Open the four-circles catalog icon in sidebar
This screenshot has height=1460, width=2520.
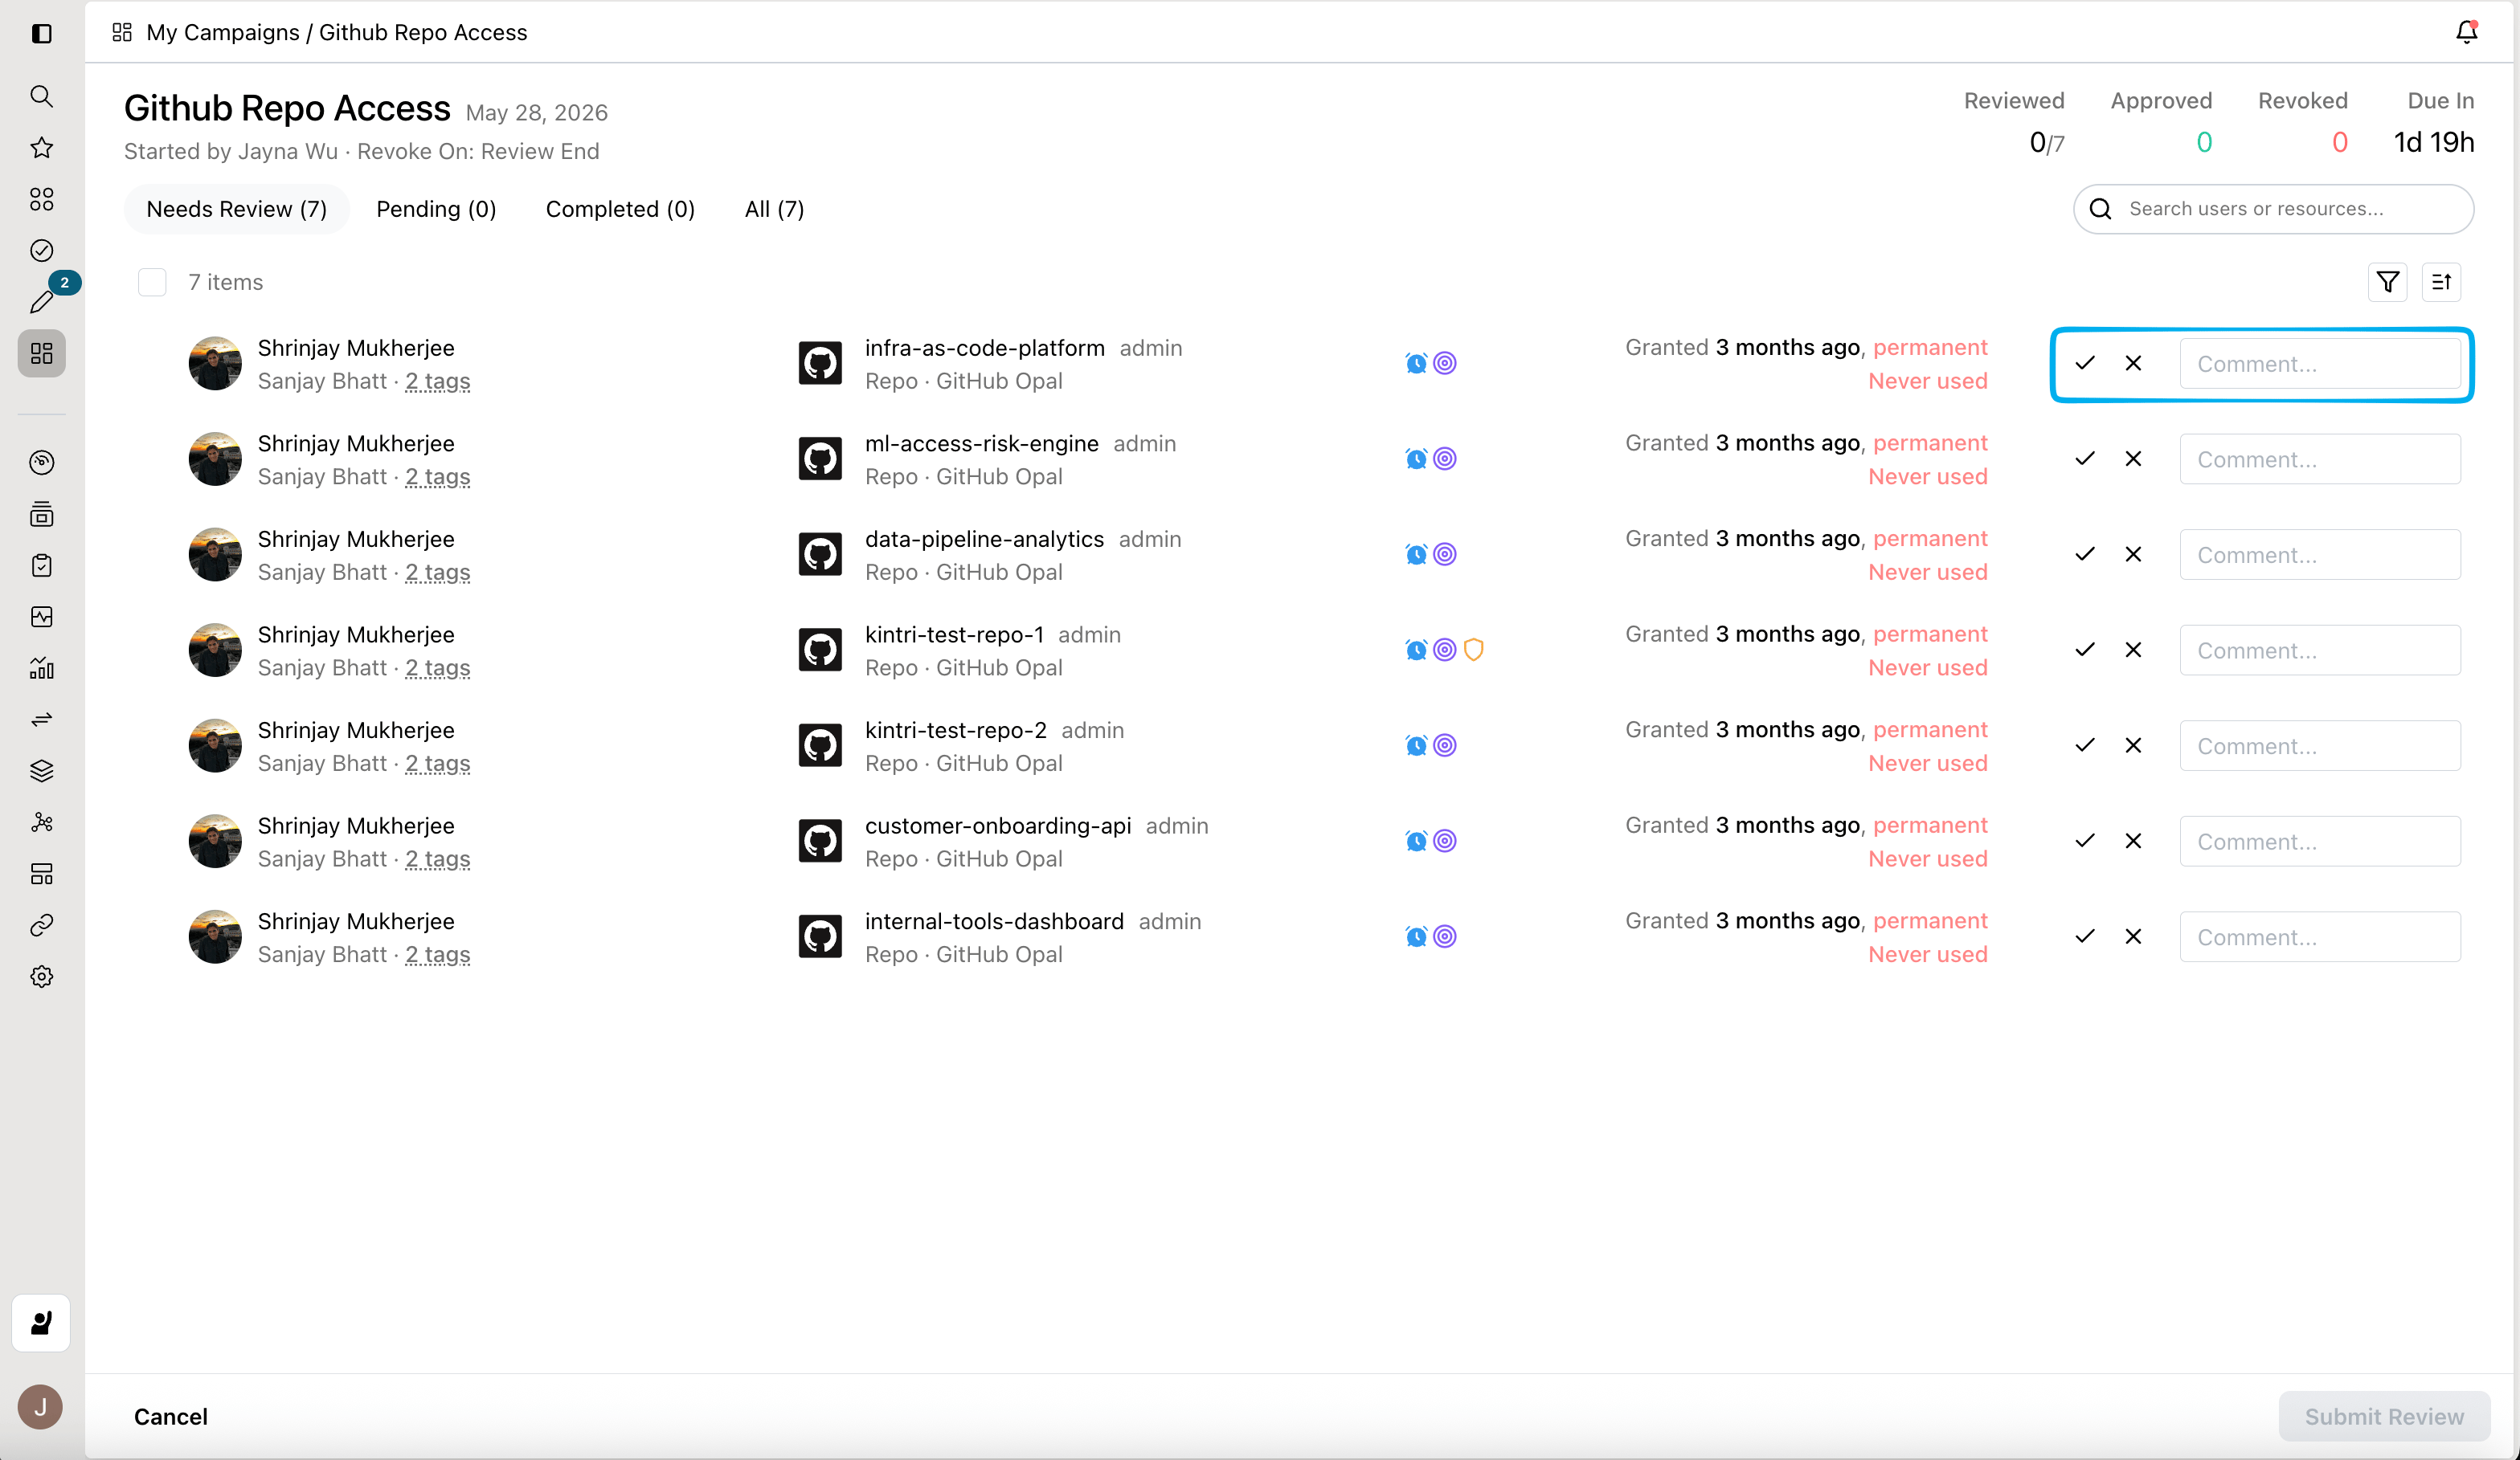click(x=41, y=199)
